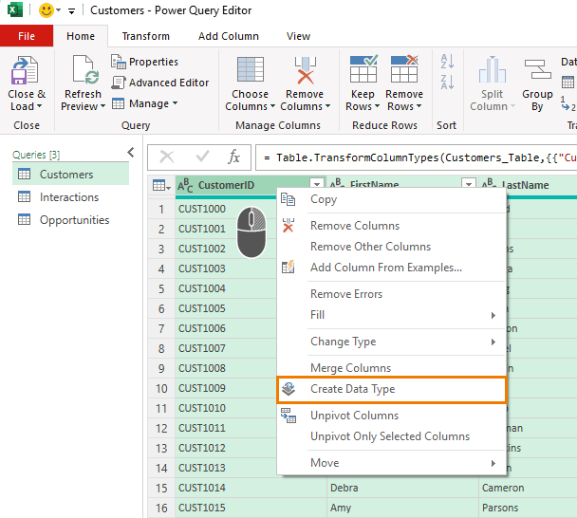Click the Group By icon
577x518 pixels.
click(x=537, y=69)
